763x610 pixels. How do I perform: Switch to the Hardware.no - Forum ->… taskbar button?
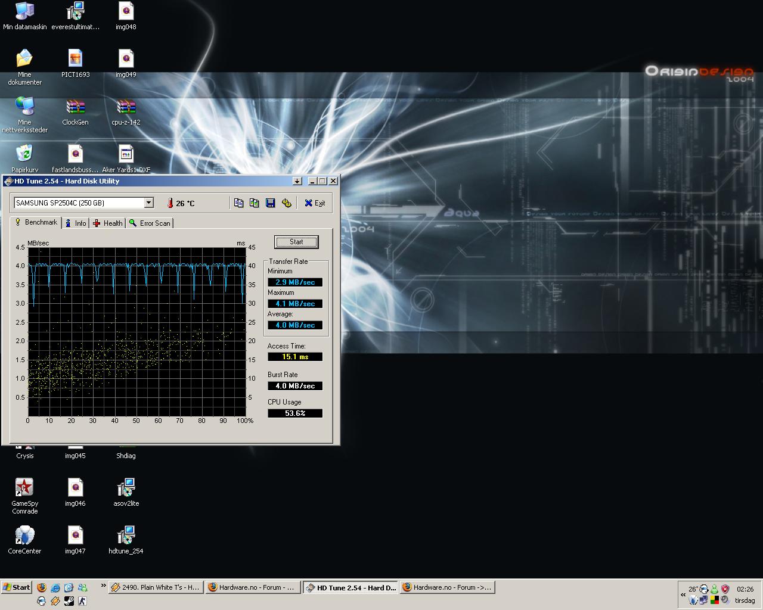pos(448,587)
